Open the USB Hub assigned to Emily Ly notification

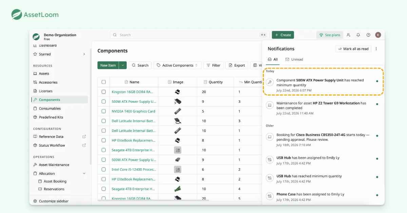[x=323, y=160]
